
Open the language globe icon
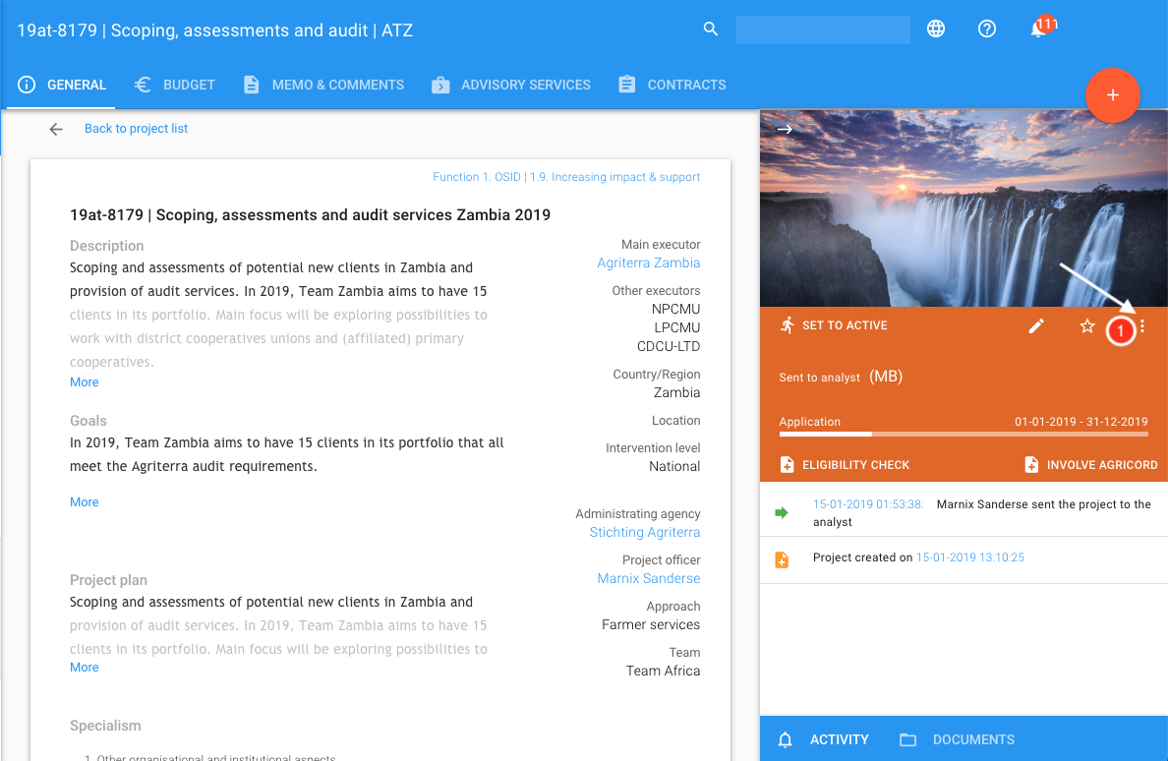(936, 29)
